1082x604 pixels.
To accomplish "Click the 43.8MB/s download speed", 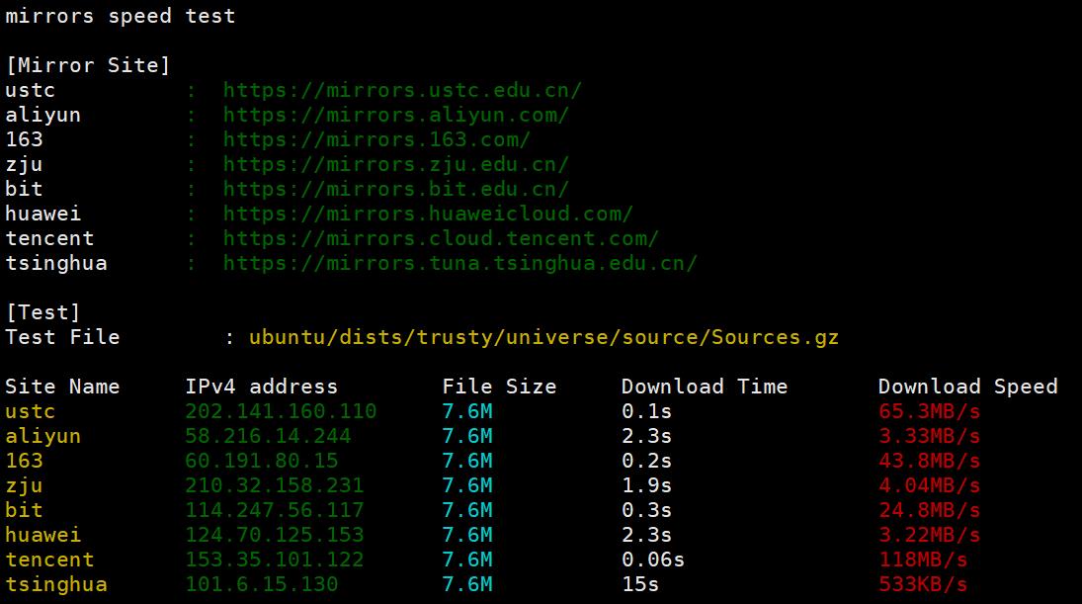I will (x=929, y=461).
